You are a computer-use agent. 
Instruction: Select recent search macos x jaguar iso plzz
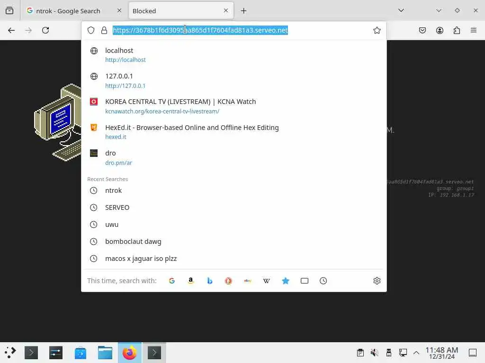click(234, 259)
